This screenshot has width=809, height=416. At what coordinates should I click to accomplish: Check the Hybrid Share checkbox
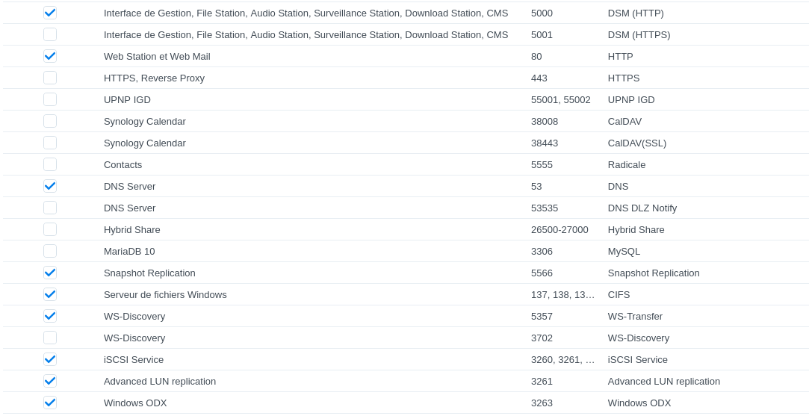pyautogui.click(x=50, y=230)
